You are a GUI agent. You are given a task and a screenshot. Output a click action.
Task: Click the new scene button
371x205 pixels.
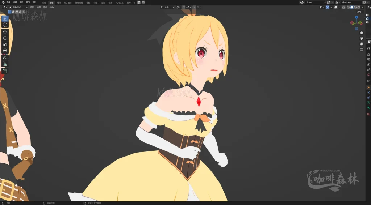tap(328, 3)
